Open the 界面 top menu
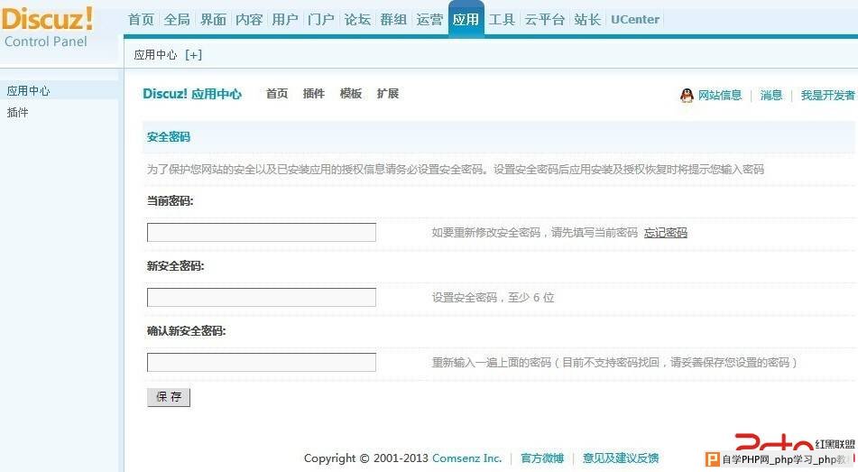The width and height of the screenshot is (858, 472). pyautogui.click(x=213, y=20)
